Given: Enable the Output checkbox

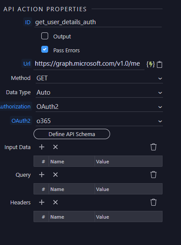Looking at the screenshot, I should (45, 36).
